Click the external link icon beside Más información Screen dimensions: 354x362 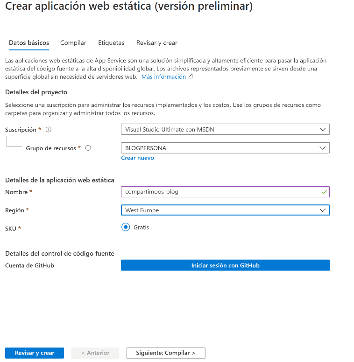point(190,77)
